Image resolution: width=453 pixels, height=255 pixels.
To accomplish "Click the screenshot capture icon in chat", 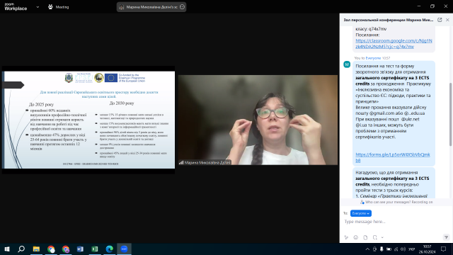I will 374,237.
